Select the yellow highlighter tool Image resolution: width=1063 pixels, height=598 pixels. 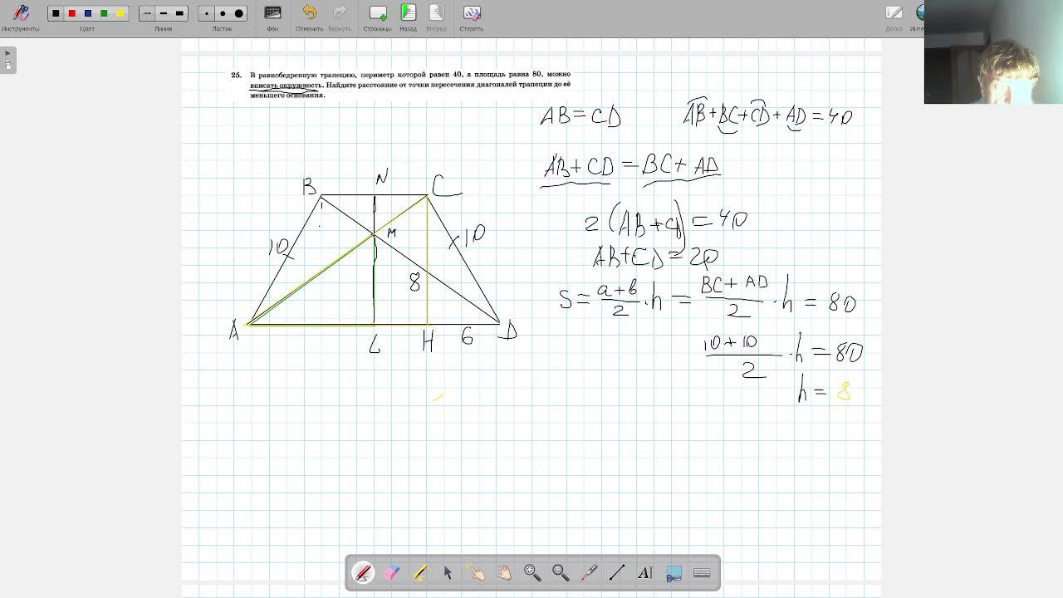419,572
